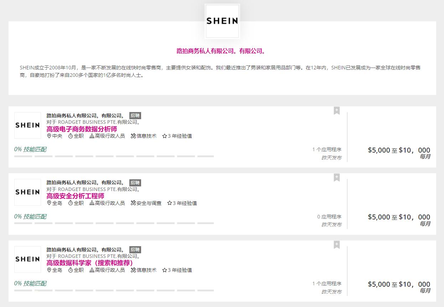Click the pink company name heading
Image resolution: width=444 pixels, height=307 pixels.
tap(221, 51)
